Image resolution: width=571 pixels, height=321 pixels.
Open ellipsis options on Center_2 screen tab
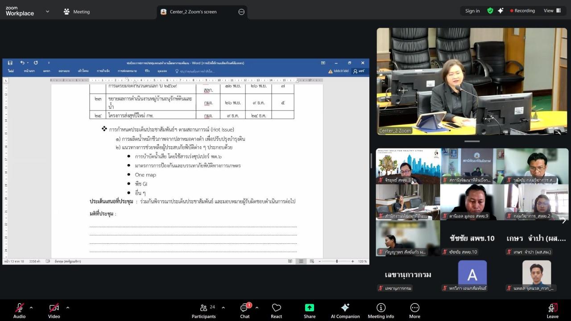(241, 12)
